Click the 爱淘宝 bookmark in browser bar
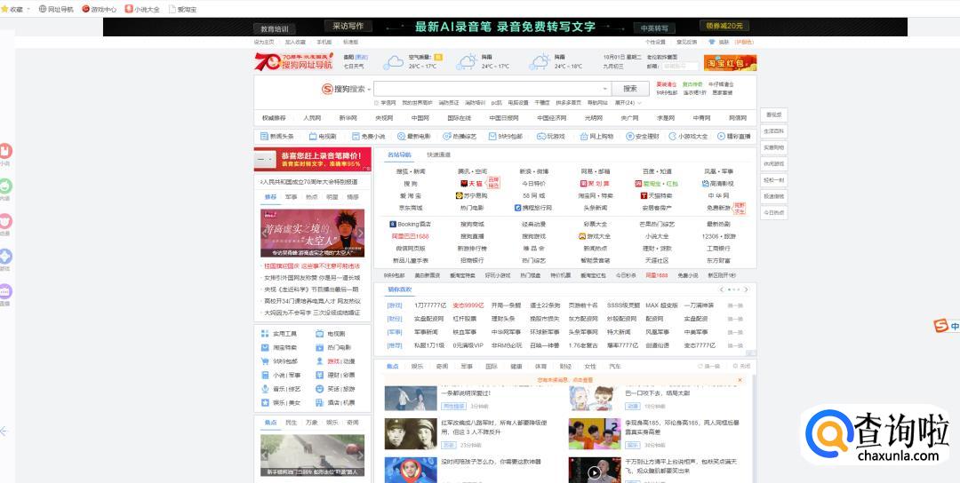The width and height of the screenshot is (960, 483). [x=182, y=9]
